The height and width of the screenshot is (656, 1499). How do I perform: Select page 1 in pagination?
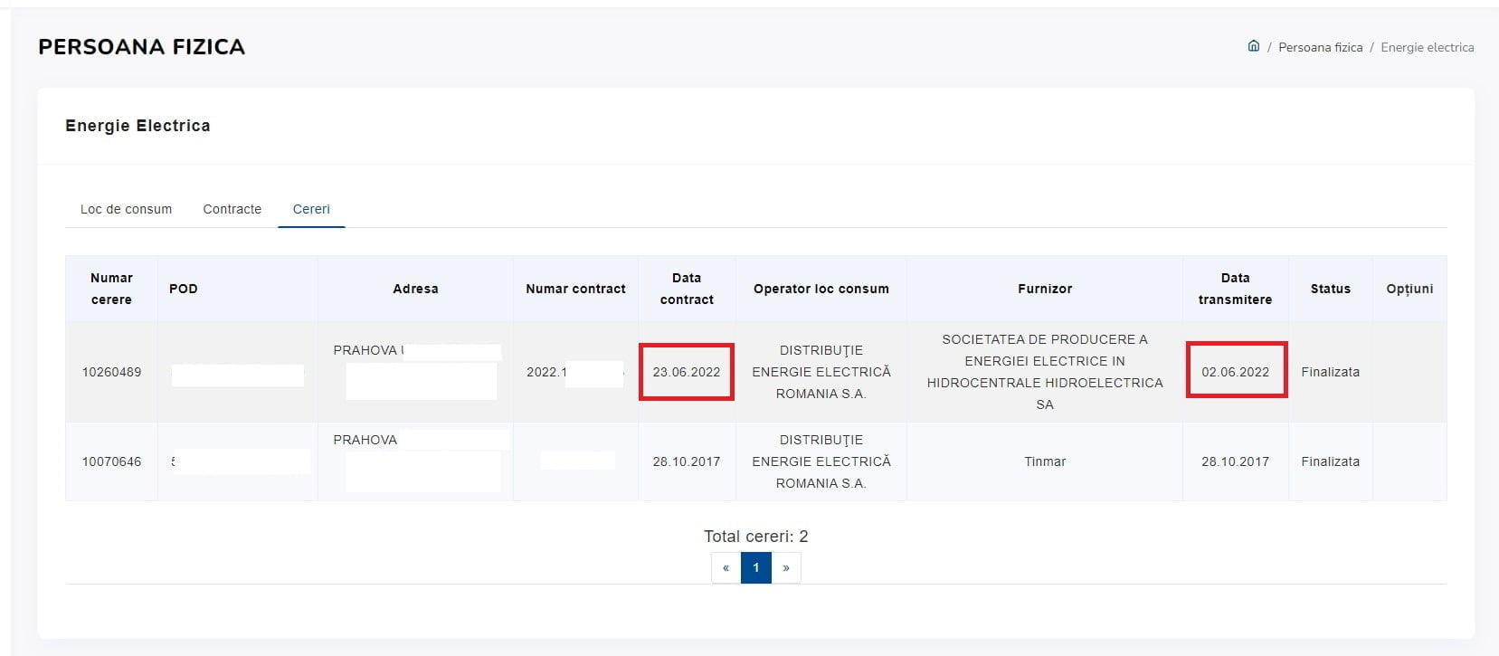tap(756, 568)
